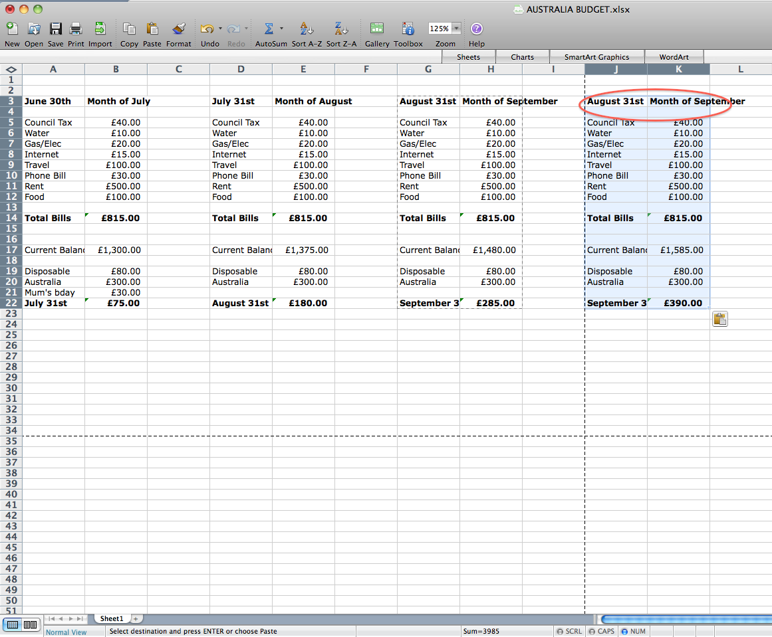Select column E header
Viewport: 772px width, 637px height.
coord(303,69)
